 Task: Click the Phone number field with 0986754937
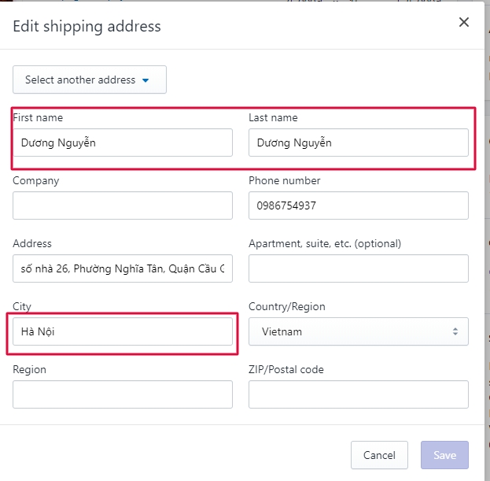pyautogui.click(x=358, y=205)
